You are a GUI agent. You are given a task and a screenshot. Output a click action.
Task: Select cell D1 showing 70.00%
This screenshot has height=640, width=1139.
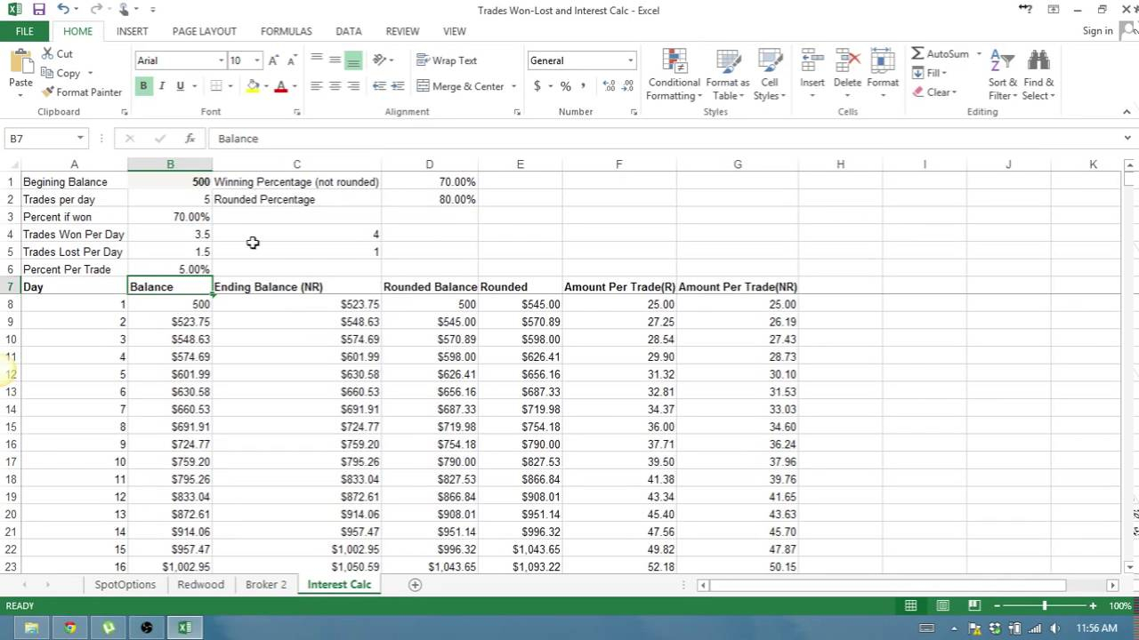[429, 181]
